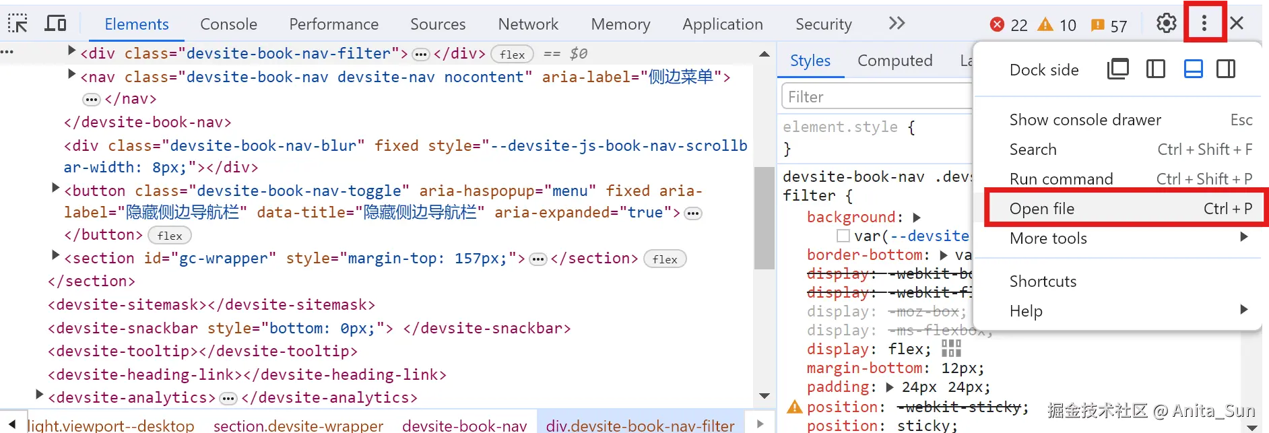Expand the devsite-book-nav-toggle button node
1269x433 pixels.
point(55,188)
